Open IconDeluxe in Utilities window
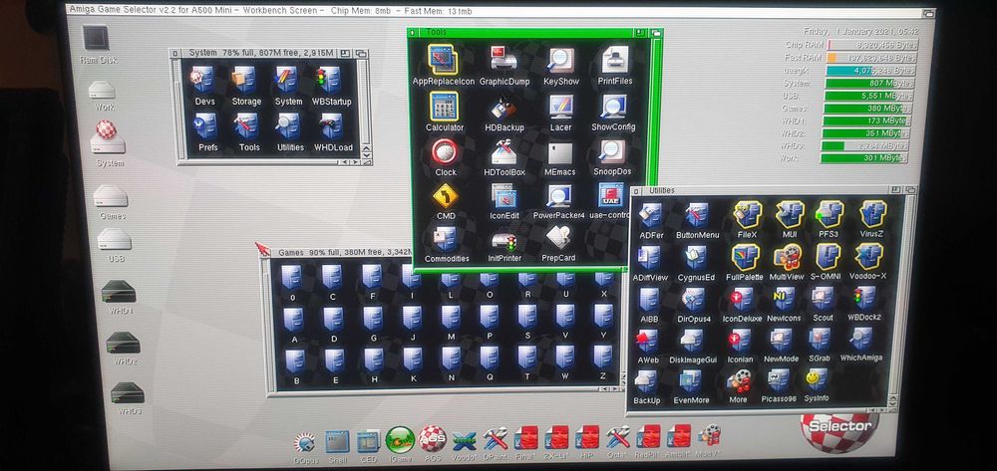Screen dimensions: 997x471 (x=742, y=299)
